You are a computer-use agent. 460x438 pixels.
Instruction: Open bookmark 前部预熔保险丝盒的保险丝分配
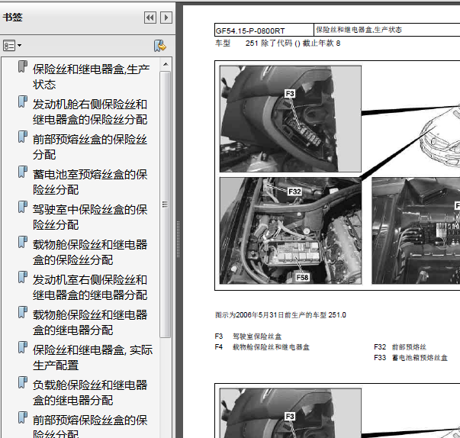pyautogui.click(x=90, y=427)
